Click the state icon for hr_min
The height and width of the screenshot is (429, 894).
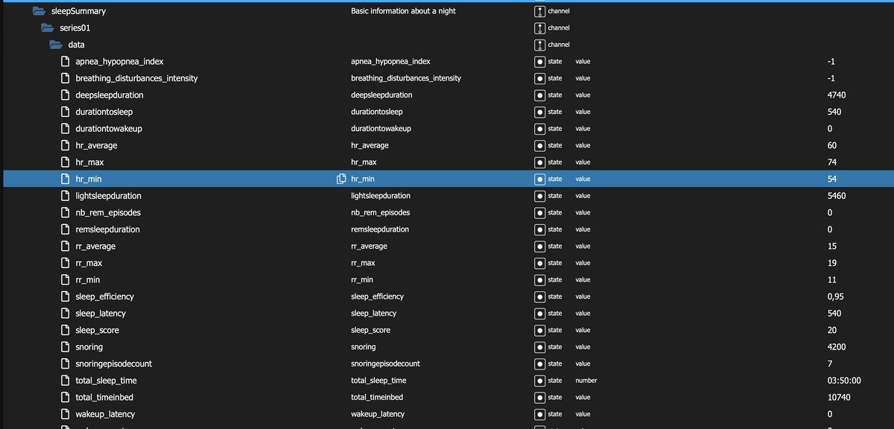point(539,179)
